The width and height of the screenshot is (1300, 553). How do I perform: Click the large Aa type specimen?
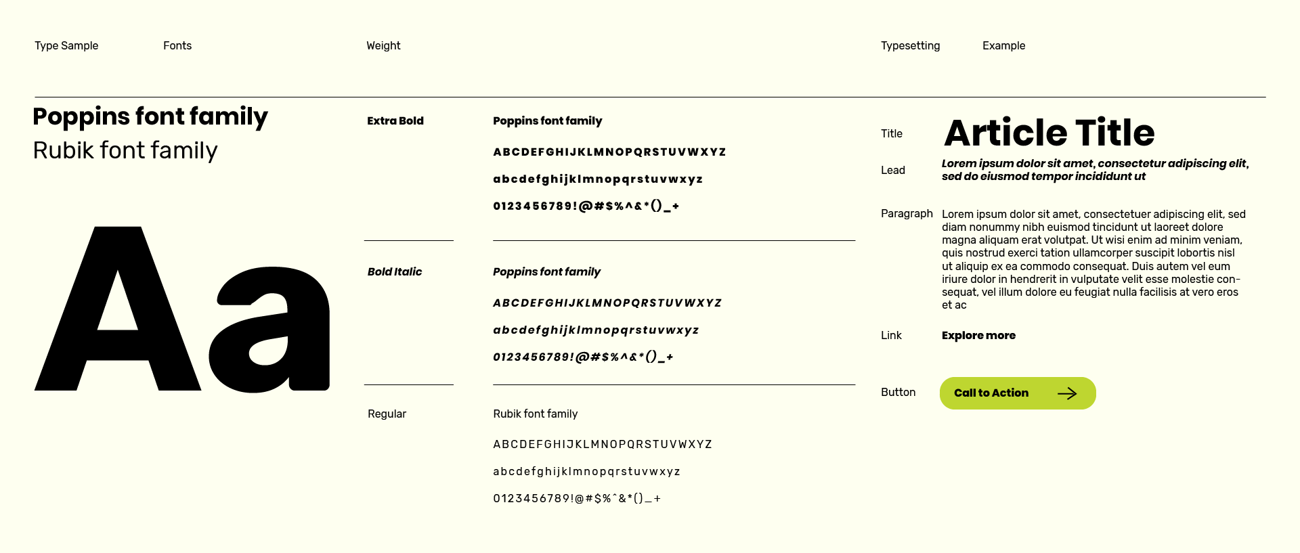tap(181, 309)
